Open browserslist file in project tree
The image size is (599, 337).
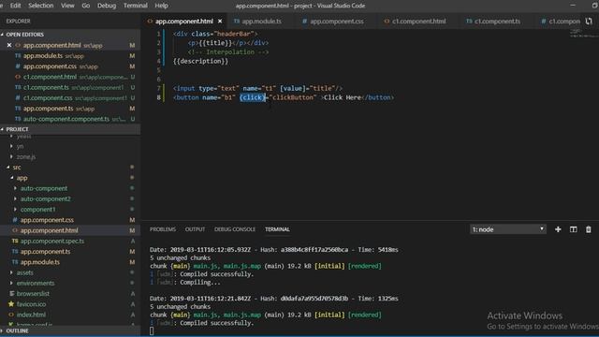70,293
